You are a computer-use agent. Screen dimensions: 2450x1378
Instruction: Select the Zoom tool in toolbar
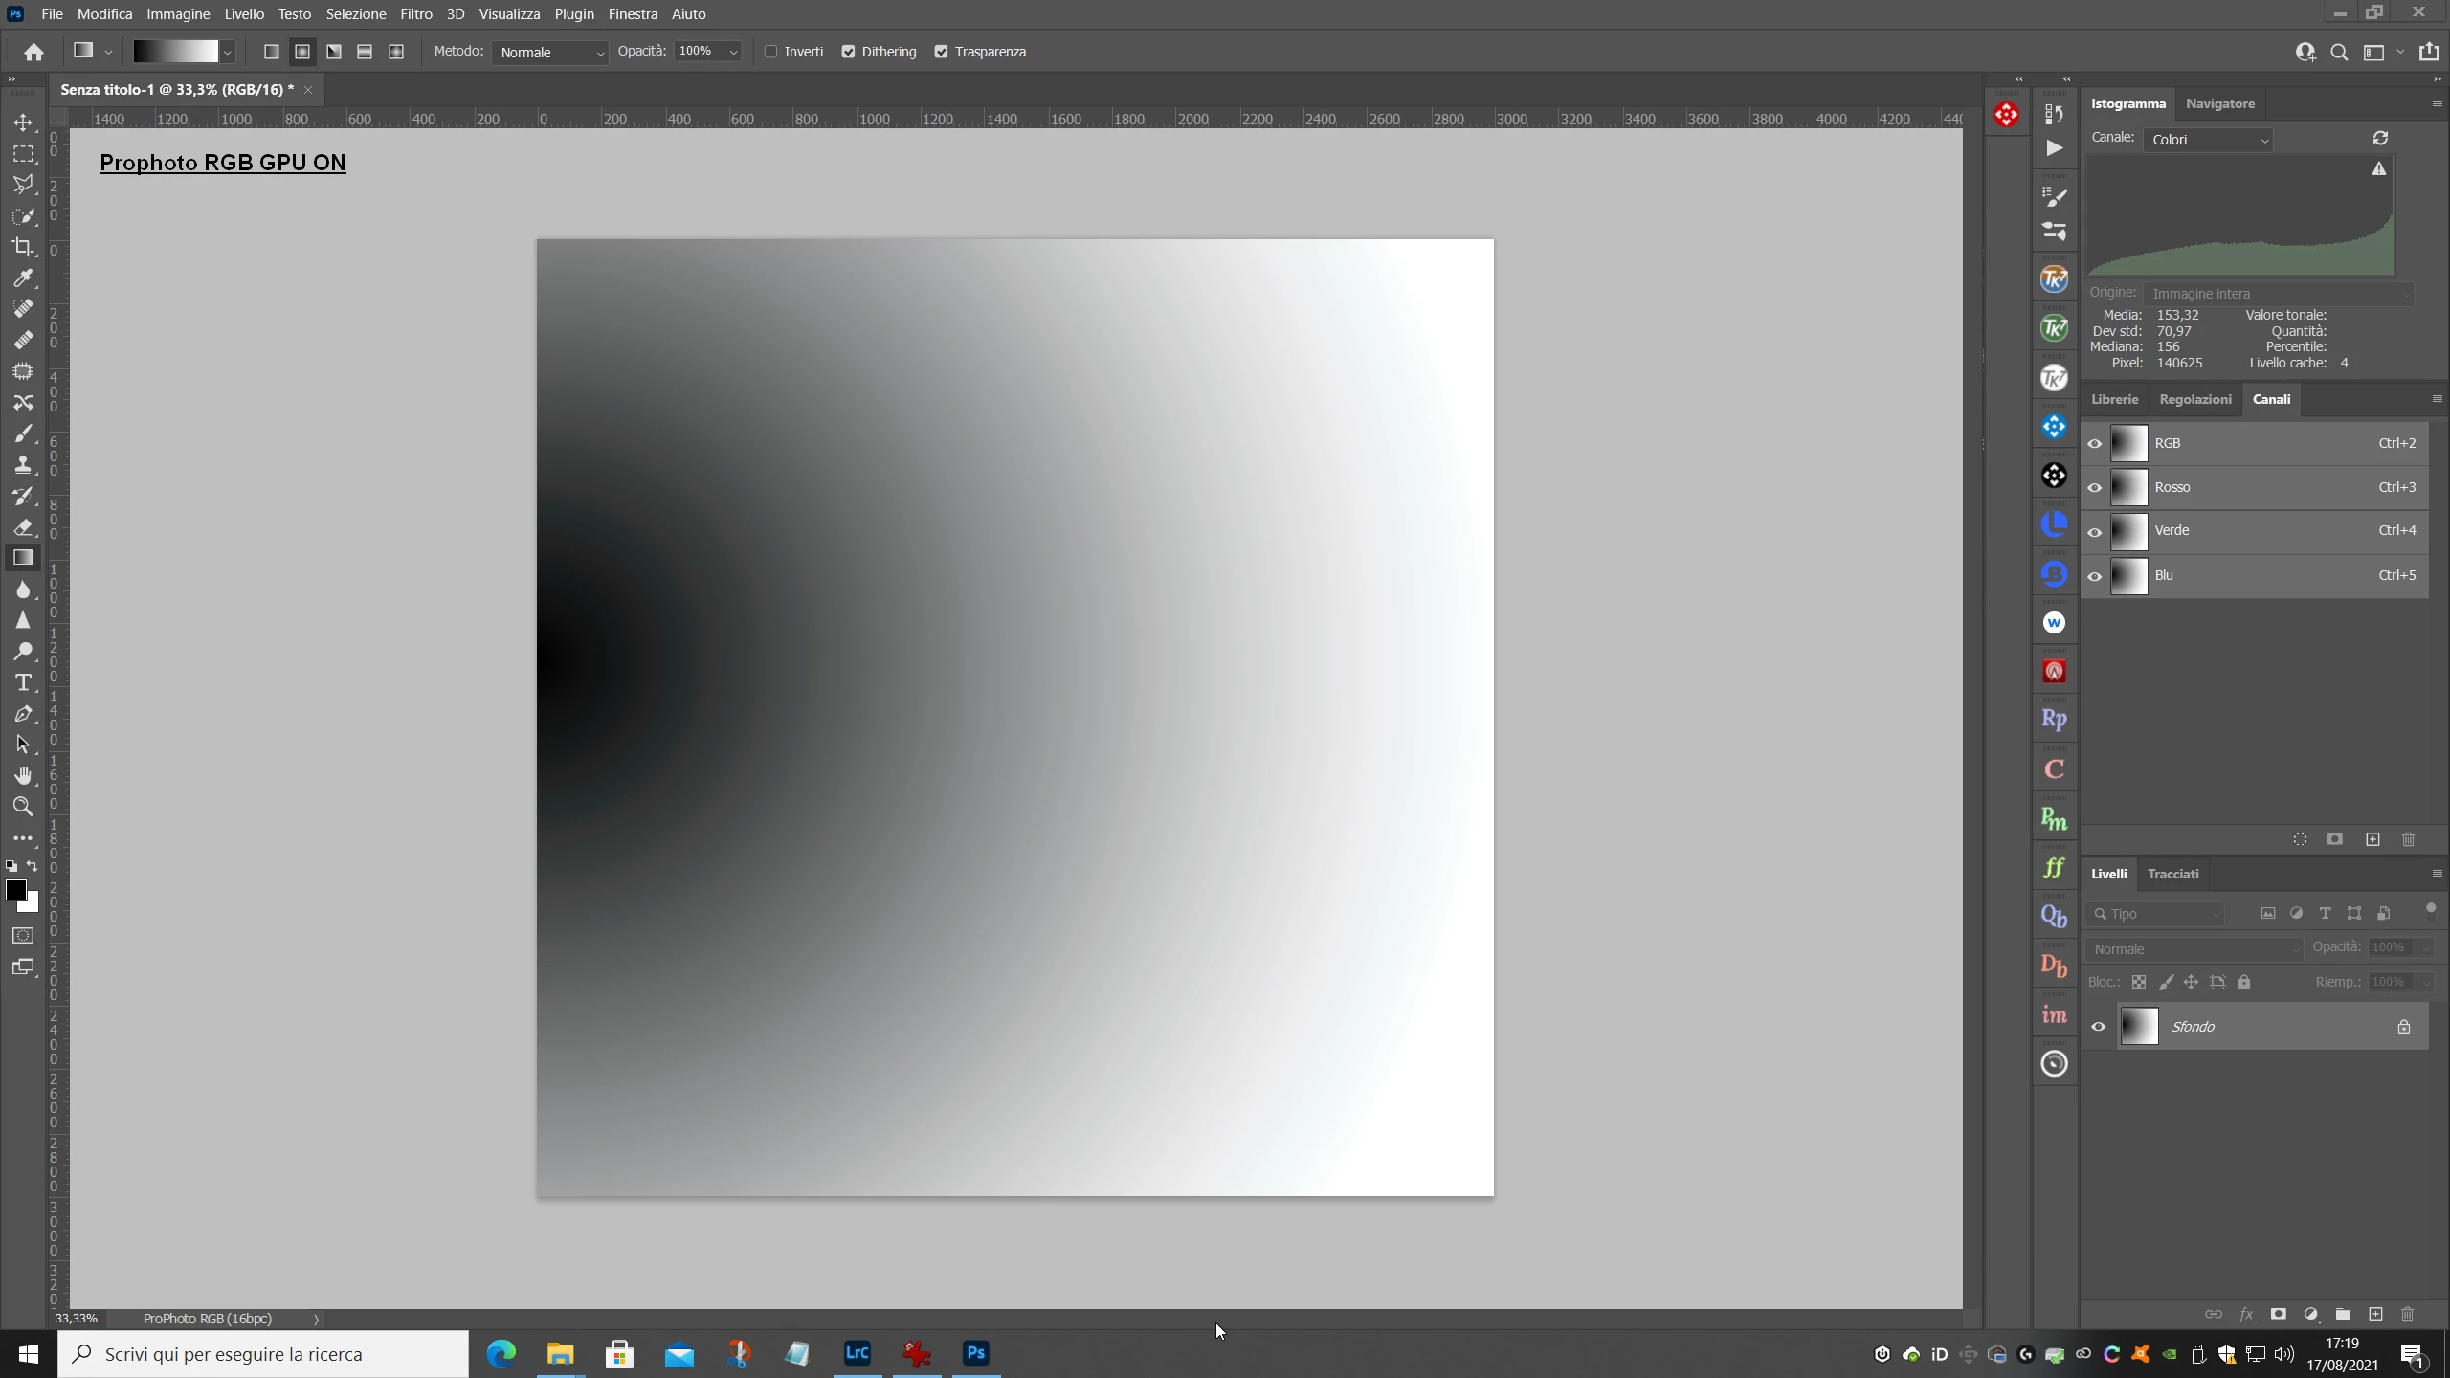[x=23, y=807]
